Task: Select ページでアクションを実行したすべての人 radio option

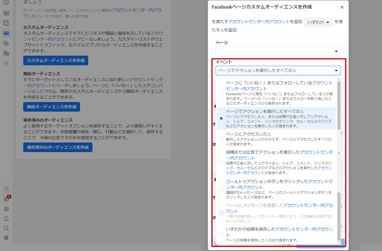Action: click(221, 118)
